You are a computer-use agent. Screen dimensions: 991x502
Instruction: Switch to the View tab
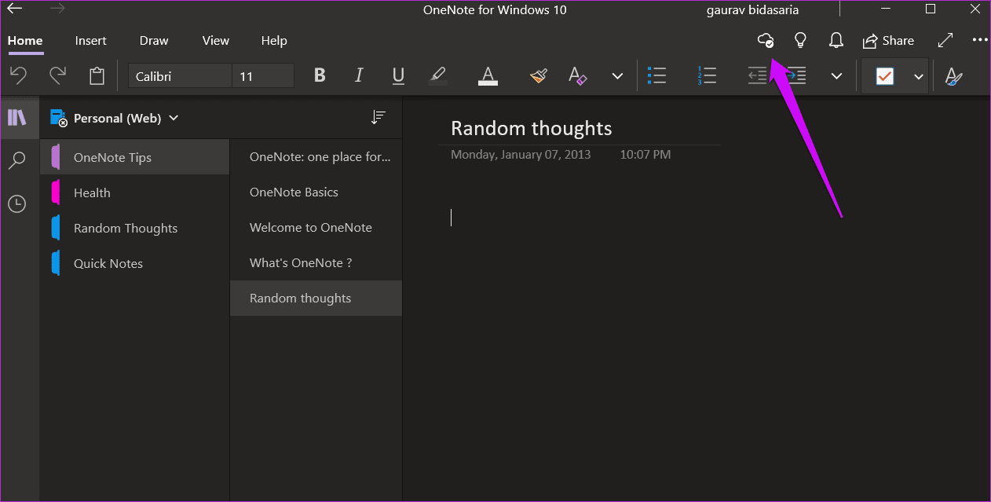(x=216, y=41)
